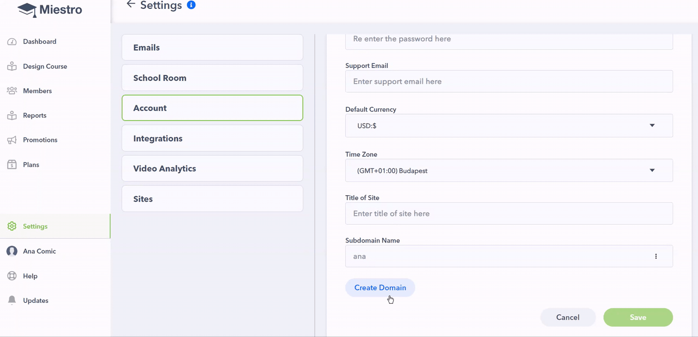Open Members in the sidebar
Image resolution: width=698 pixels, height=337 pixels.
pyautogui.click(x=38, y=91)
